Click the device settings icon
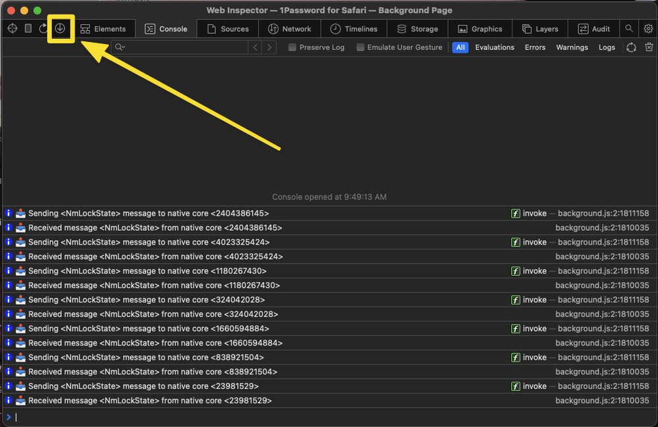Viewport: 658px width, 427px height. click(28, 28)
